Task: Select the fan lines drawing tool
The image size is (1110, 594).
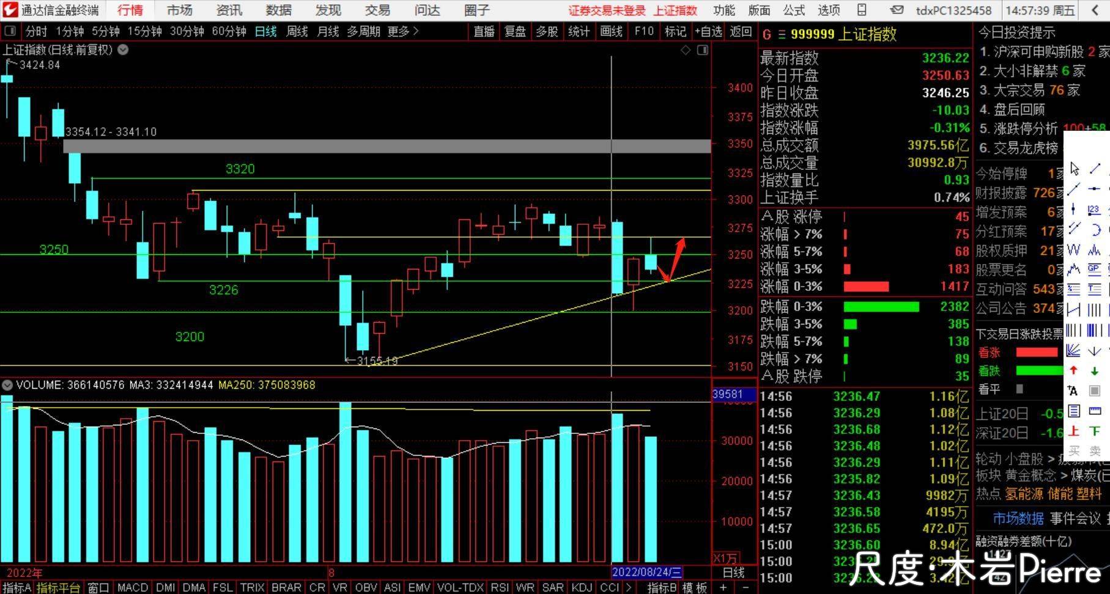Action: (x=1073, y=350)
